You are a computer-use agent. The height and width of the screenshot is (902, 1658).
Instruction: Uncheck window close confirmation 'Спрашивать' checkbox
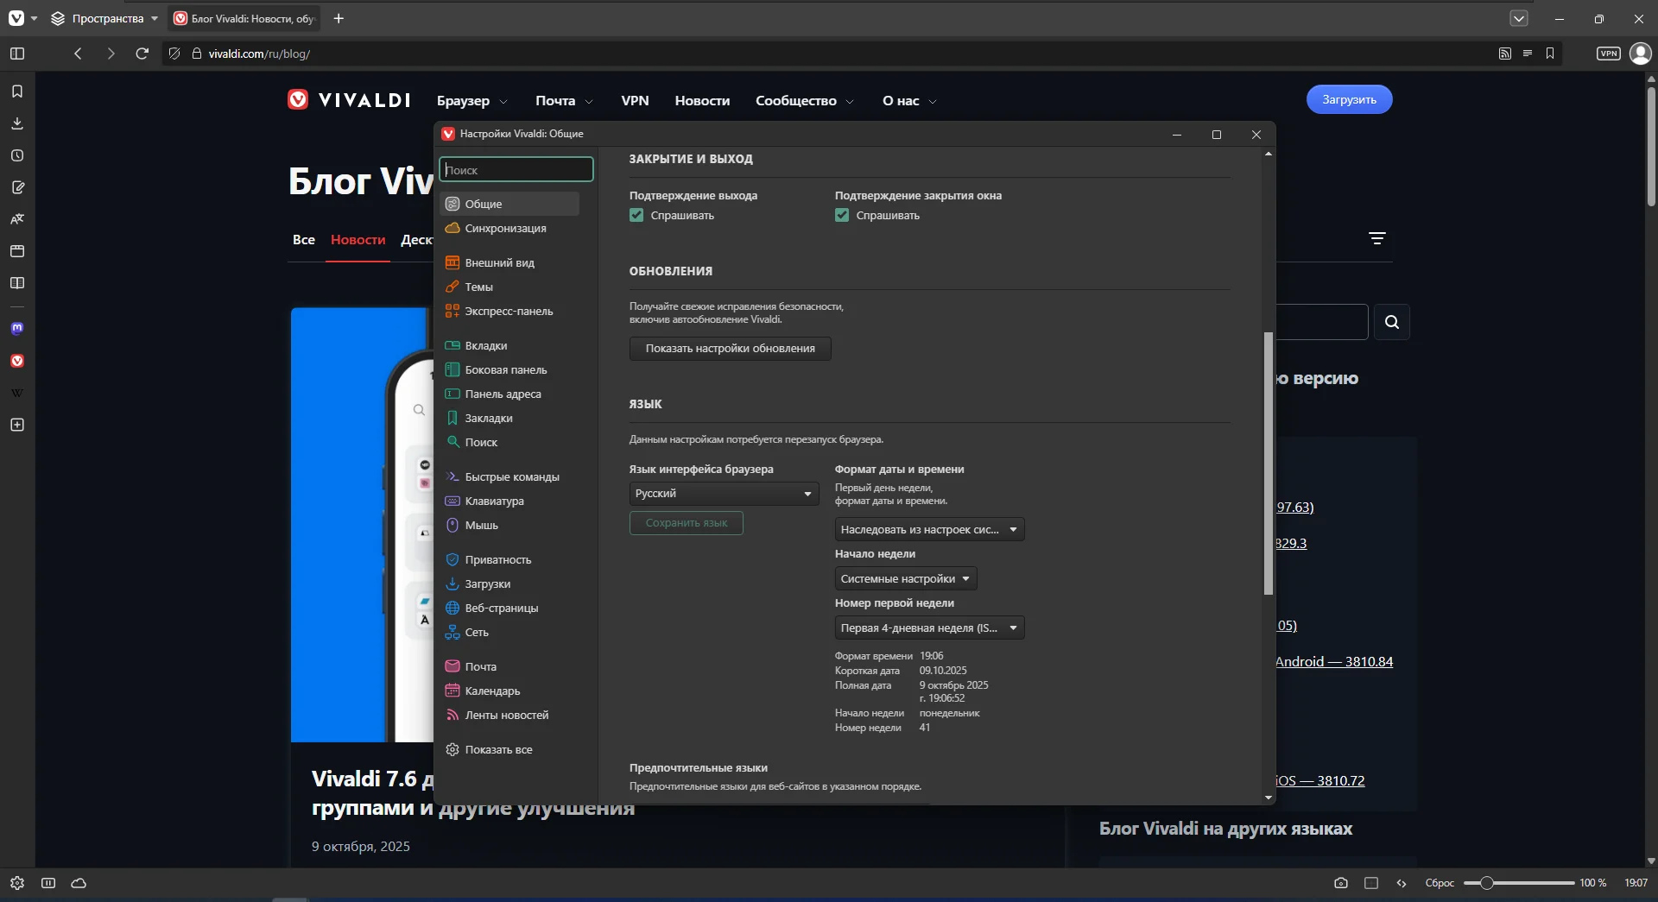[x=842, y=216]
